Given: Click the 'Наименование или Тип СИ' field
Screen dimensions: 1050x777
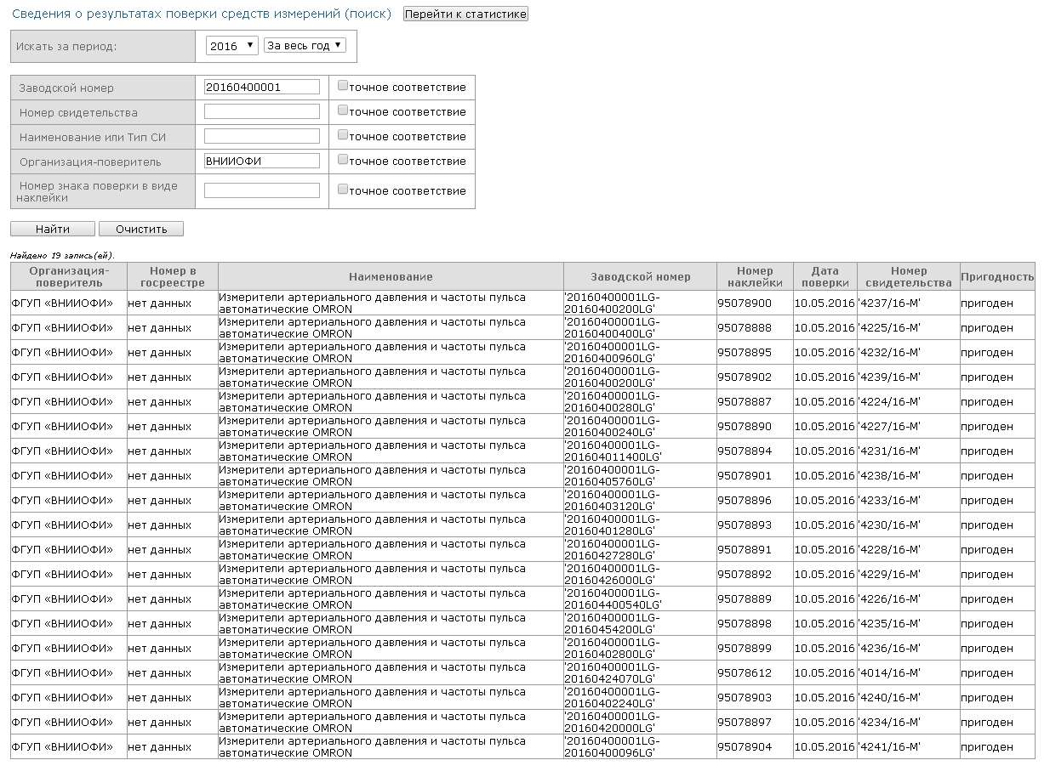Looking at the screenshot, I should (262, 137).
